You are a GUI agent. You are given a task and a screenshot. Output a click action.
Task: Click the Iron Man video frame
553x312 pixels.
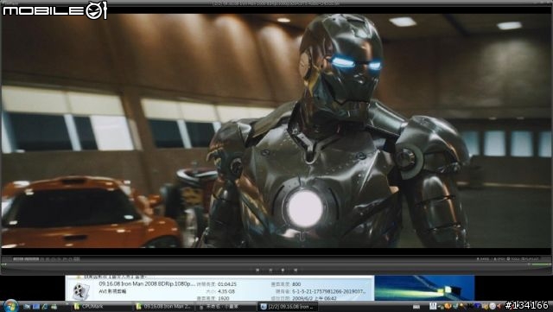[x=276, y=131]
